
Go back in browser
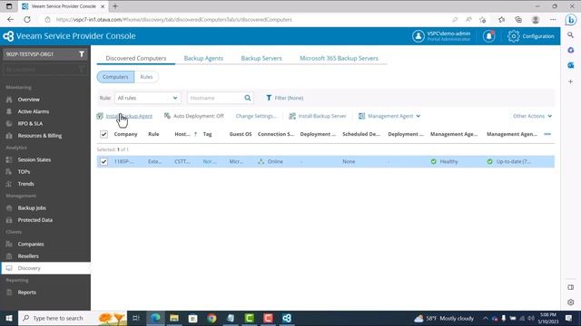click(10, 20)
